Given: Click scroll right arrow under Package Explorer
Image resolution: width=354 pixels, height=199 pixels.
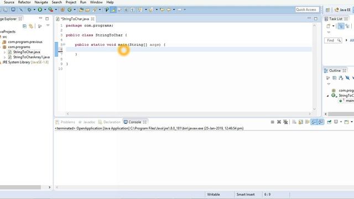Looking at the screenshot, I should [49, 187].
